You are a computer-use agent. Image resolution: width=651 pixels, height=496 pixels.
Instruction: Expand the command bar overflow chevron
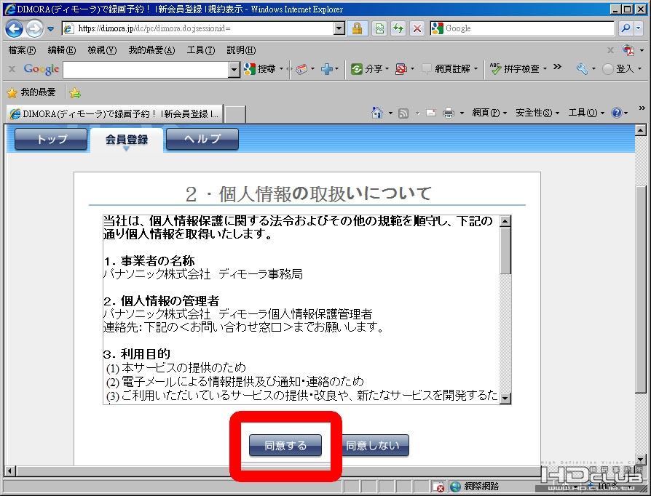point(642,108)
